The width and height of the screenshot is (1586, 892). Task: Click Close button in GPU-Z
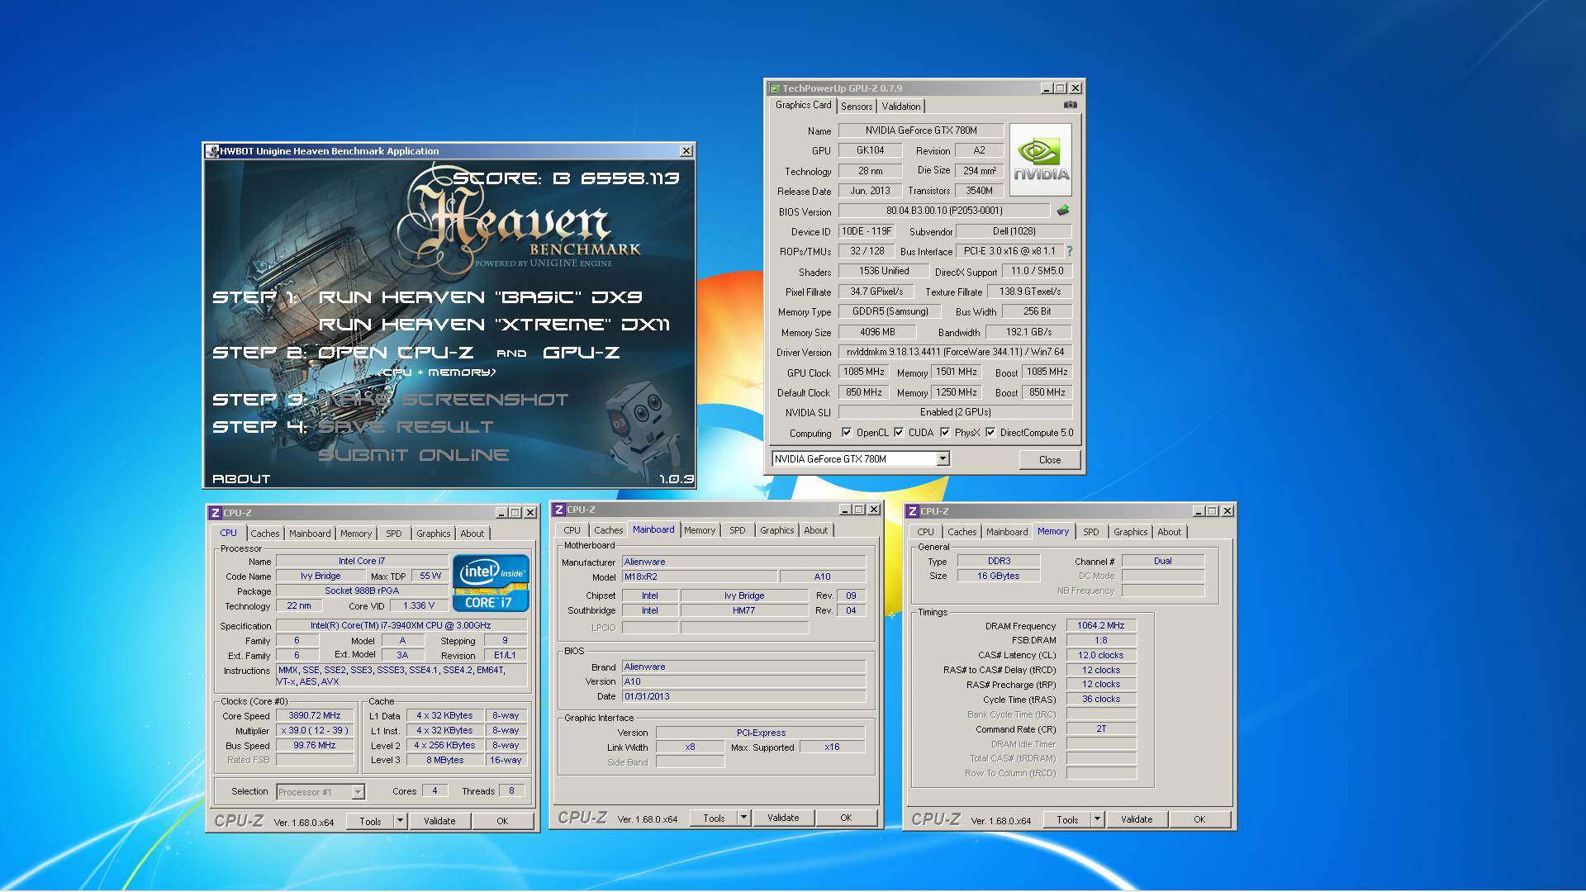pos(1050,460)
